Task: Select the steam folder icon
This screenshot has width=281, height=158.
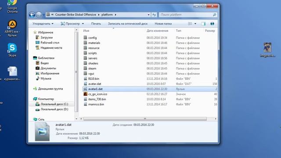Action: pyautogui.click(x=85, y=68)
